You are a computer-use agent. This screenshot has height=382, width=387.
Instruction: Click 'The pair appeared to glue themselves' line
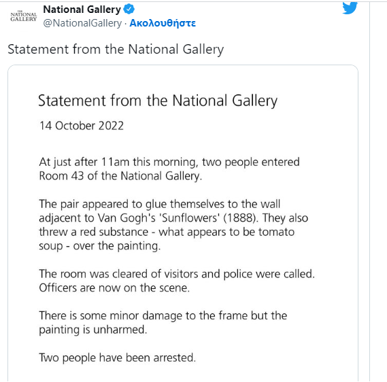pos(160,205)
